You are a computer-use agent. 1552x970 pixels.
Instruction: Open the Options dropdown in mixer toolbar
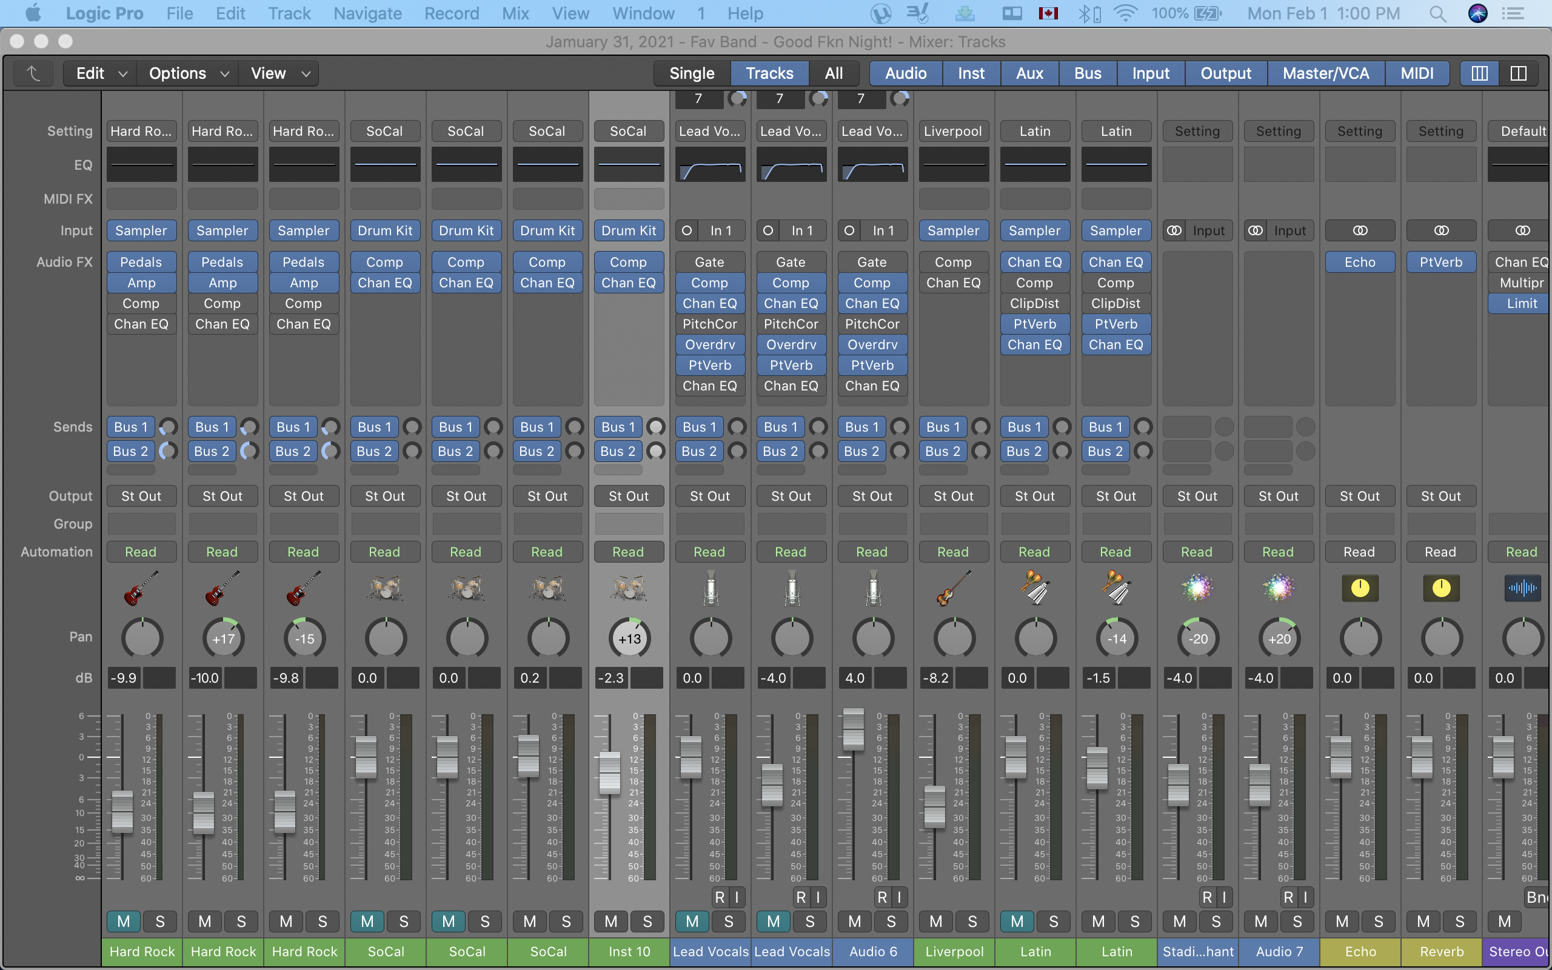pos(188,73)
